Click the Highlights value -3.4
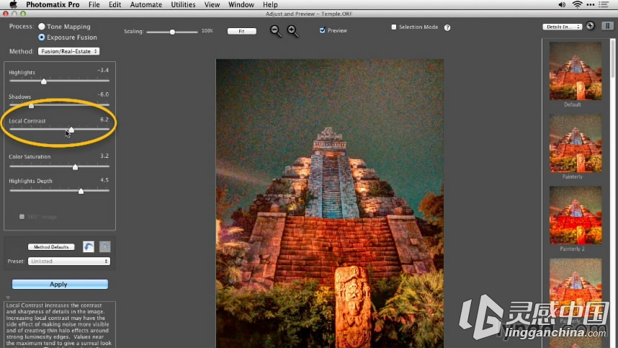Image resolution: width=618 pixels, height=348 pixels. [x=103, y=70]
